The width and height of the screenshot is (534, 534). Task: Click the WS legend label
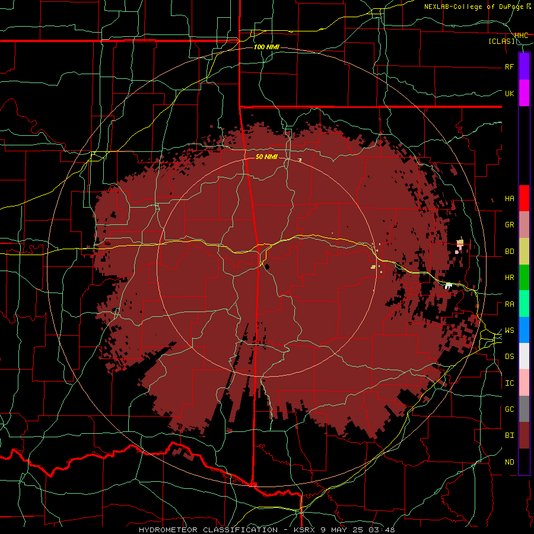[x=510, y=330]
